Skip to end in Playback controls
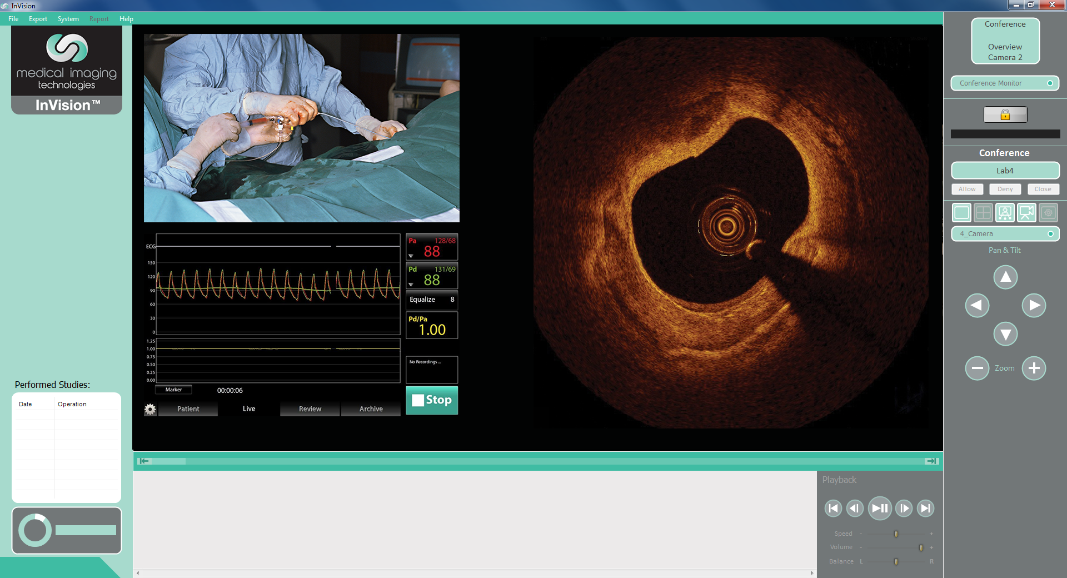The height and width of the screenshot is (578, 1067). tap(925, 508)
